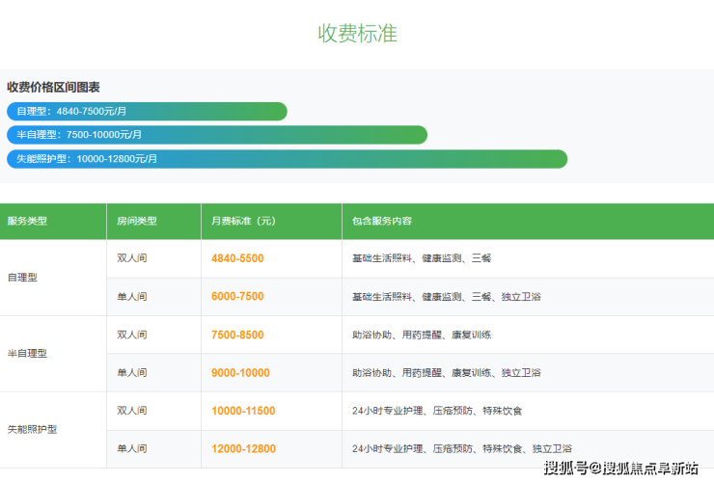Click the 收费价格区间图表 heading
The image size is (714, 483).
[x=53, y=87]
